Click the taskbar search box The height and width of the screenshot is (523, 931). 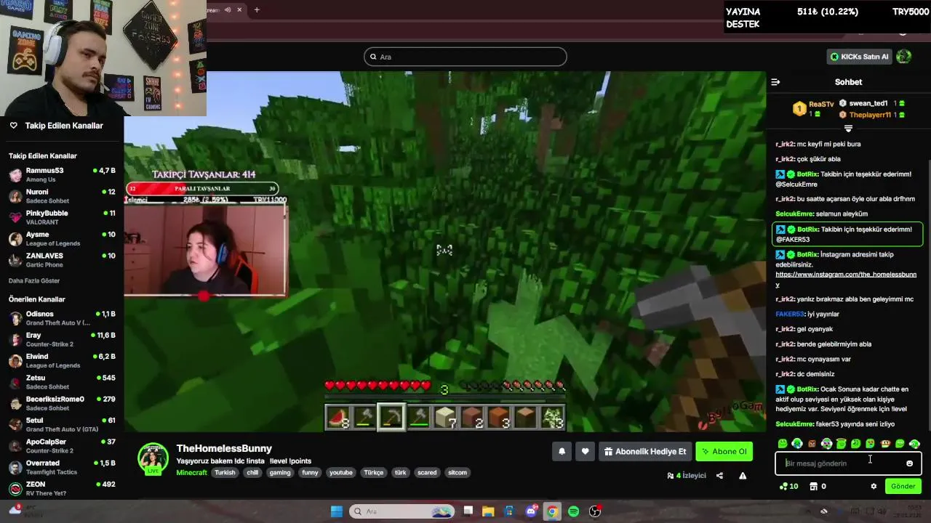(402, 511)
